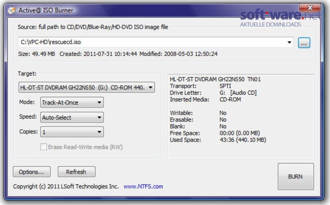Click the Transport value "SPTI"
Screen dimensions: 330x205
pyautogui.click(x=225, y=86)
